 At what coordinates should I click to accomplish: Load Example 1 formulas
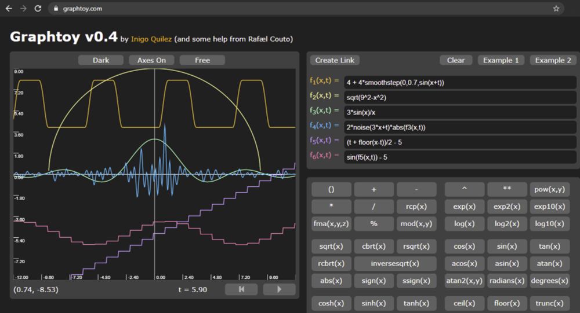501,60
